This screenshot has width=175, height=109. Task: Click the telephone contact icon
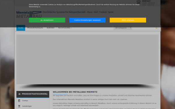pyautogui.click(x=139, y=2)
